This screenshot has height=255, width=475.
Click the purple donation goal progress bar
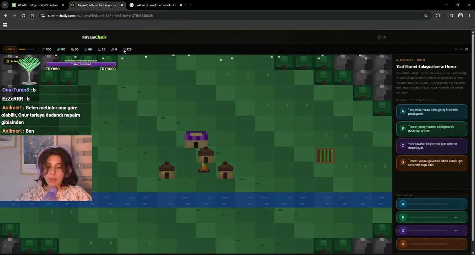point(81,64)
